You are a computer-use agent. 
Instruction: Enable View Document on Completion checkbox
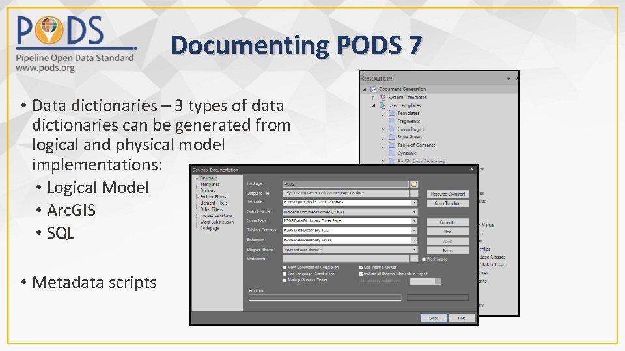point(285,267)
